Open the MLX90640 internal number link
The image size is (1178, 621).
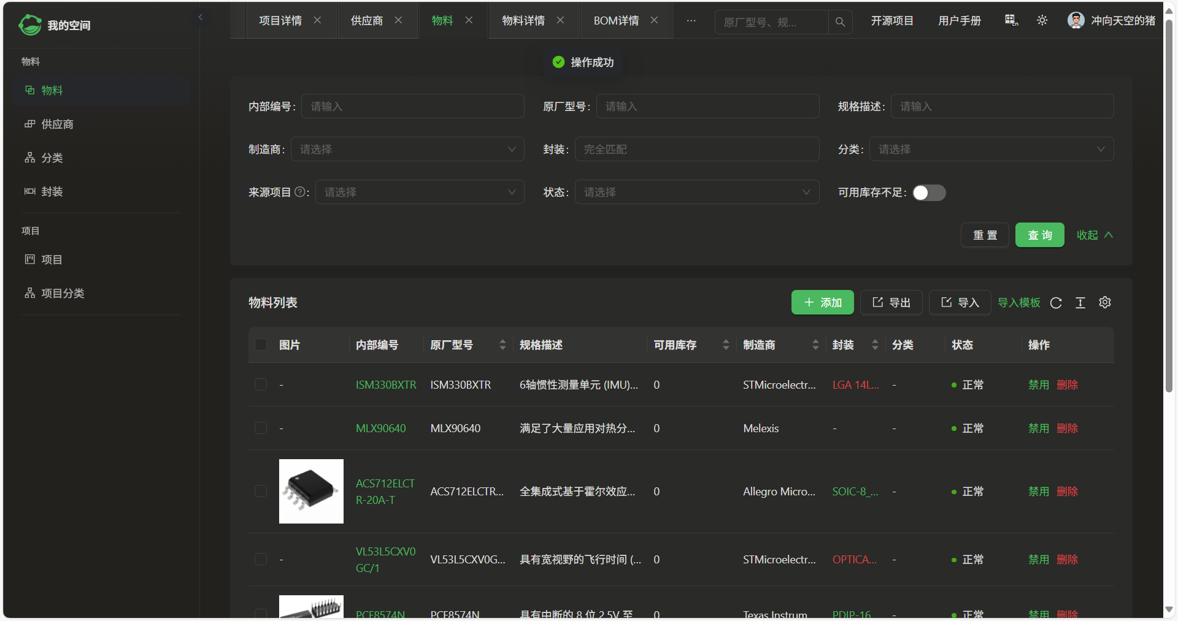click(x=380, y=429)
